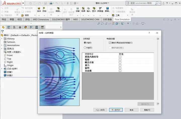Enable 重力 (gravity) checkbox
This screenshot has height=119, width=181.
tap(120, 65)
